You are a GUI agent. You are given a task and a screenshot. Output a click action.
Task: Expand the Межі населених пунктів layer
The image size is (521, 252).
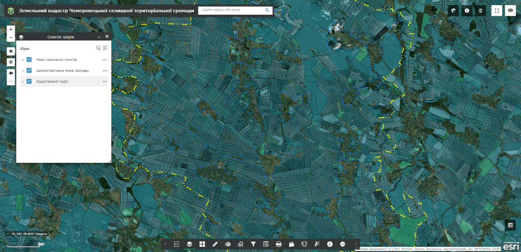(23, 60)
